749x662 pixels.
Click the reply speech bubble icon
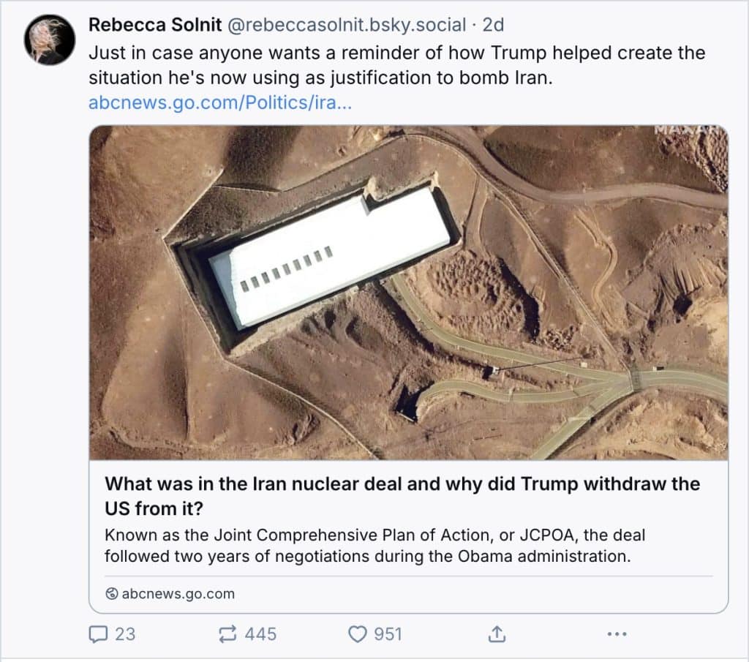(x=97, y=633)
